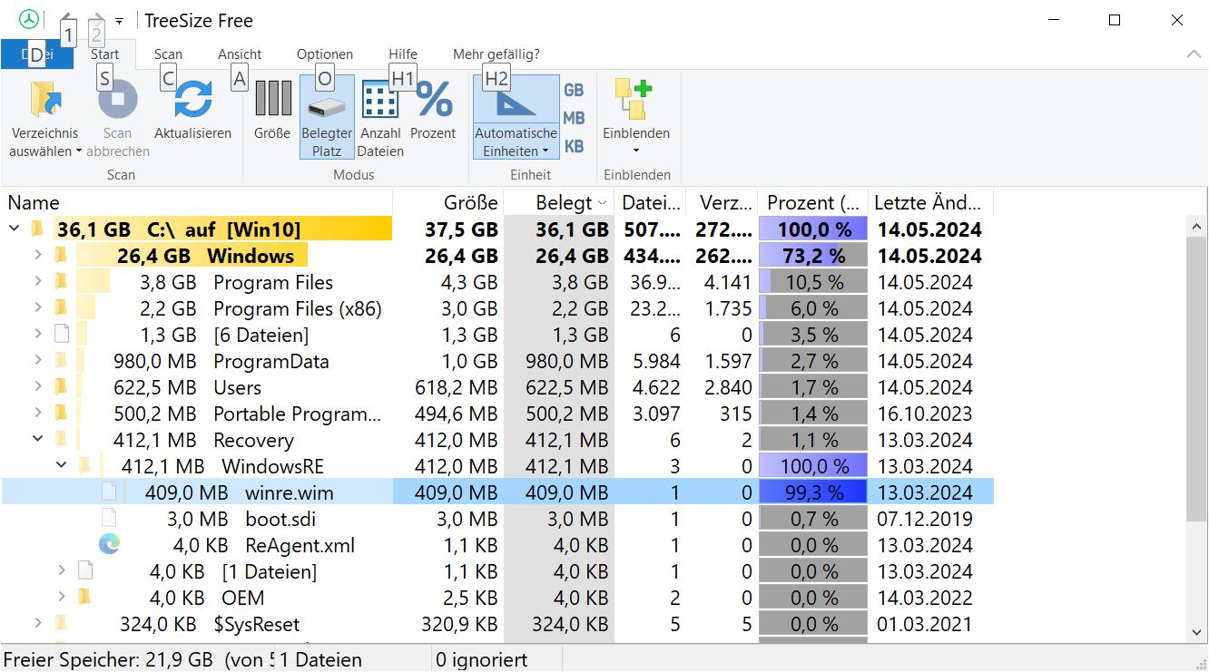This screenshot has width=1209, height=672.
Task: Select the Portable Program... row
Action: (x=497, y=413)
